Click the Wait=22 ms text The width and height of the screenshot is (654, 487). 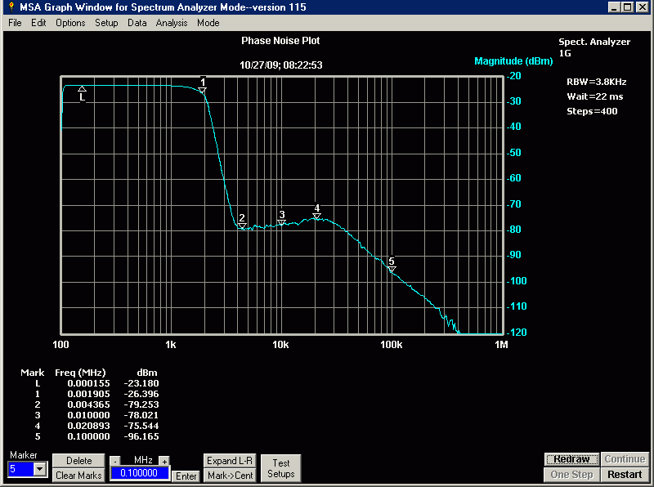point(595,96)
